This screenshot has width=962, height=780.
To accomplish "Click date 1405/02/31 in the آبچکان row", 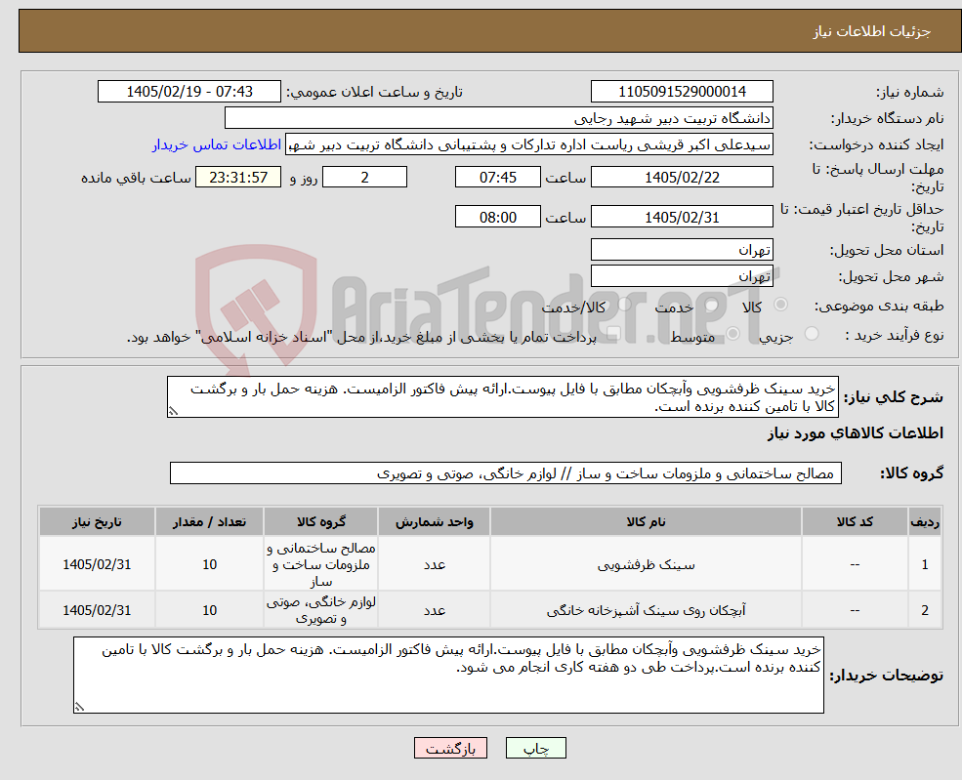I will pyautogui.click(x=97, y=610).
